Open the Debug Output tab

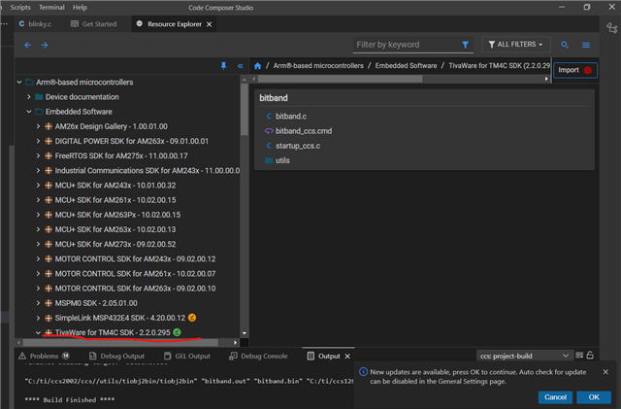pyautogui.click(x=116, y=356)
